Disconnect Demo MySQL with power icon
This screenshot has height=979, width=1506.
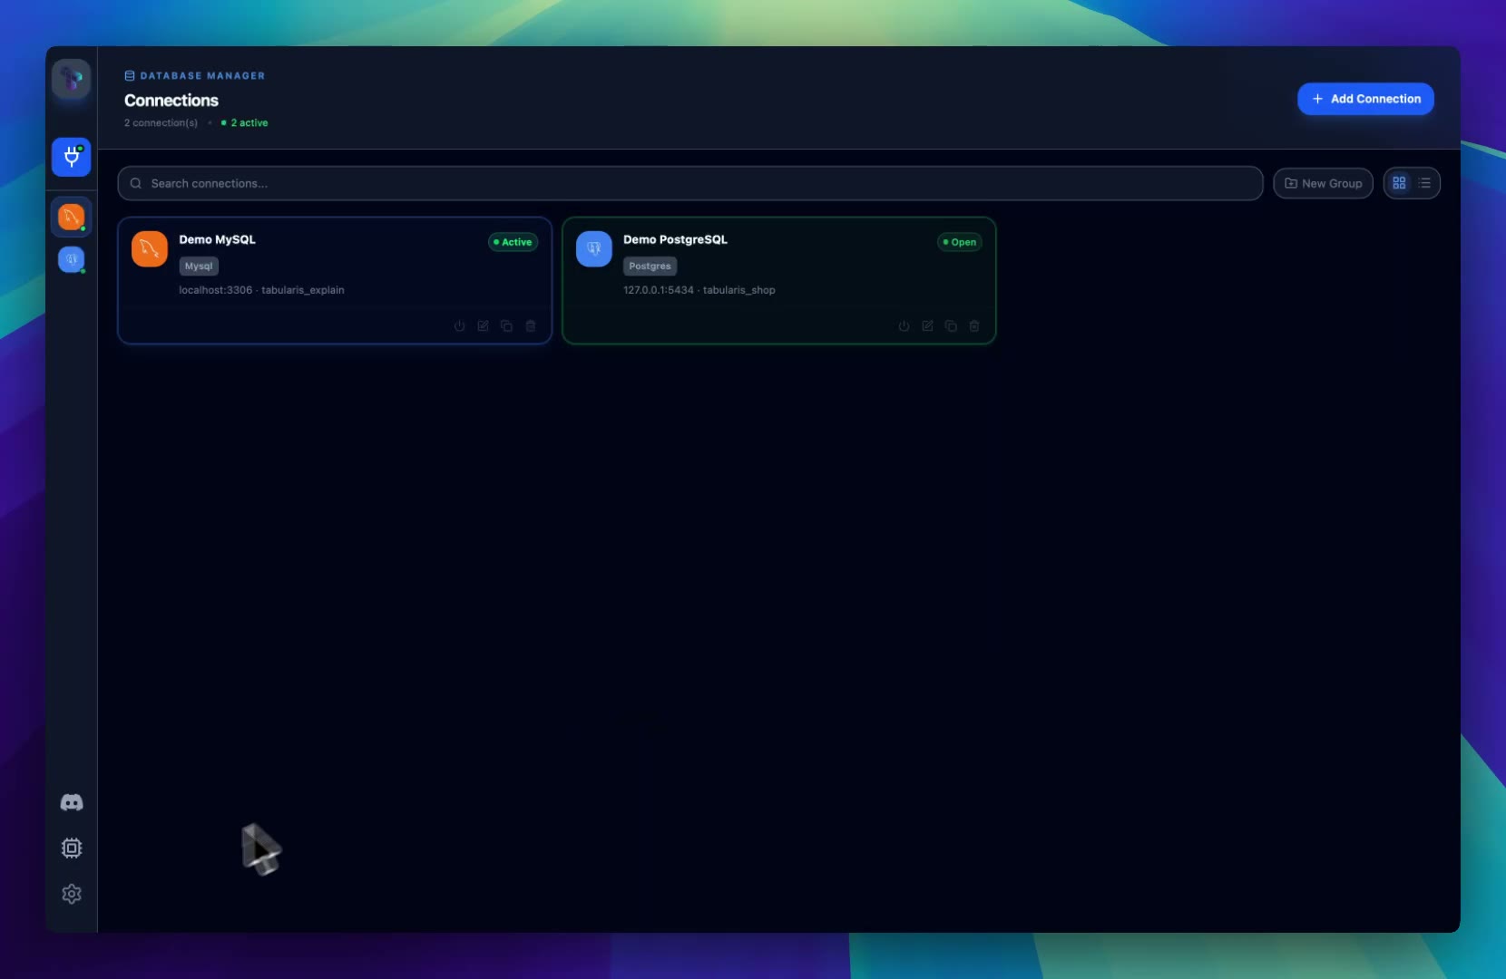459,326
